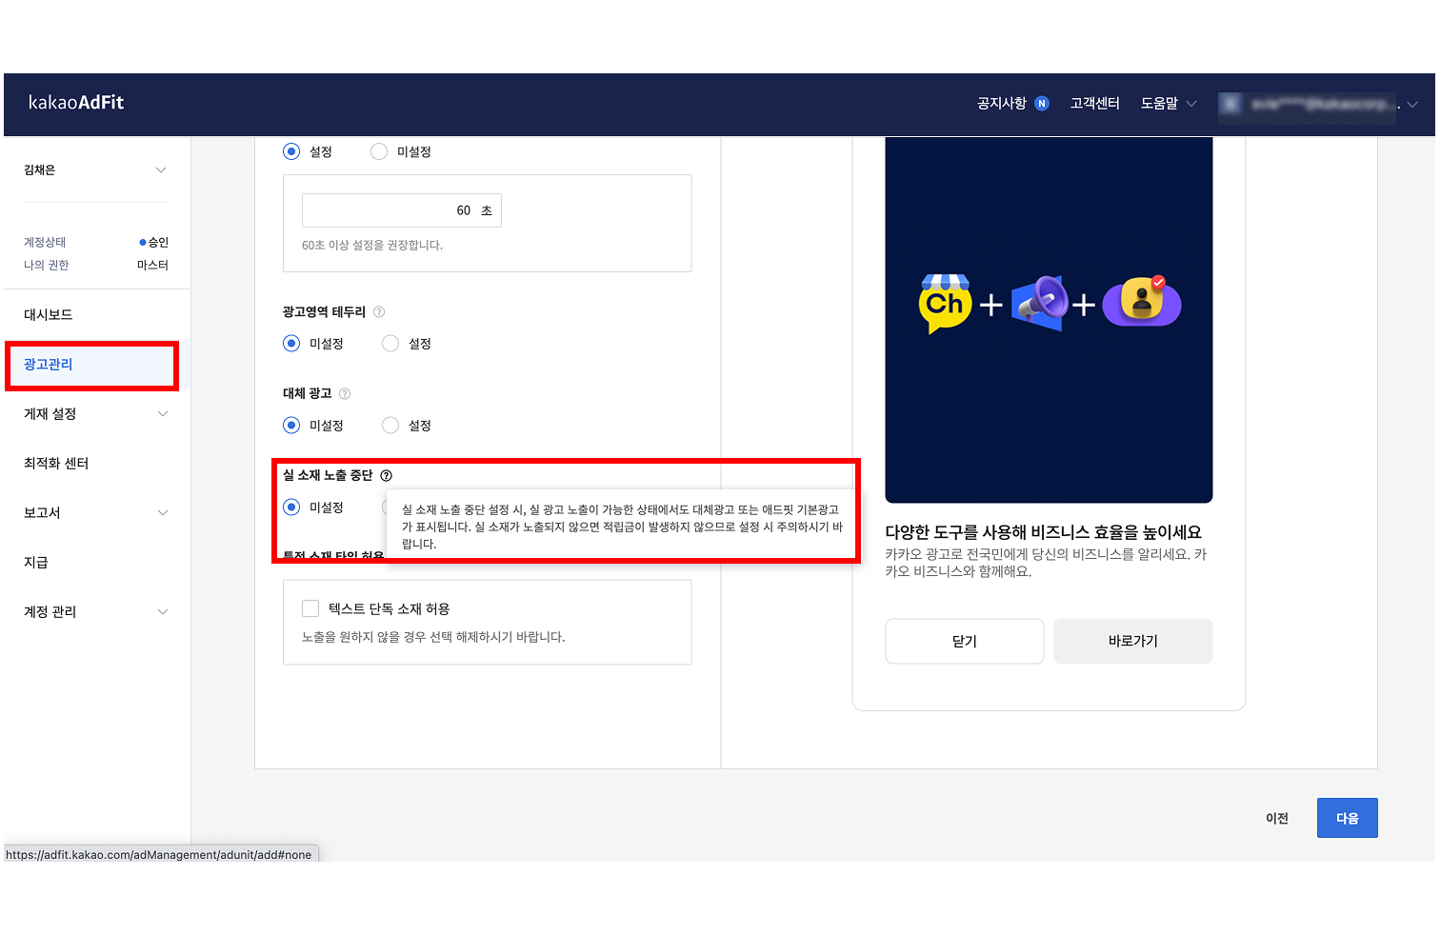Show help for 대체 광고

(345, 394)
